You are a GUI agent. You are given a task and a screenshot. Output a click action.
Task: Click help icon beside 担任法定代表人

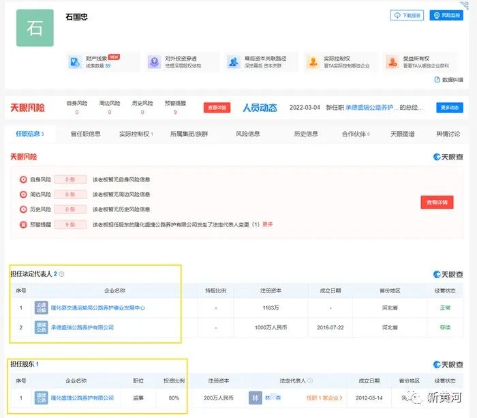pos(61,274)
